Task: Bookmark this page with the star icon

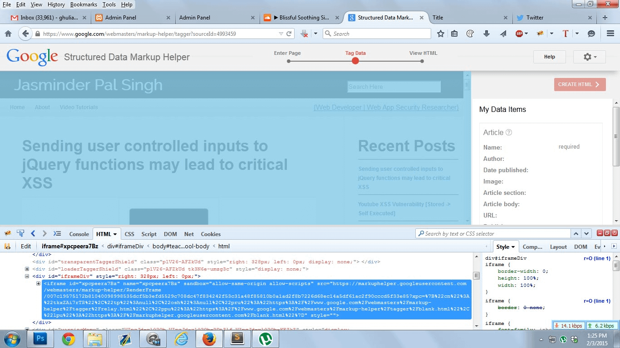Action: coord(441,34)
